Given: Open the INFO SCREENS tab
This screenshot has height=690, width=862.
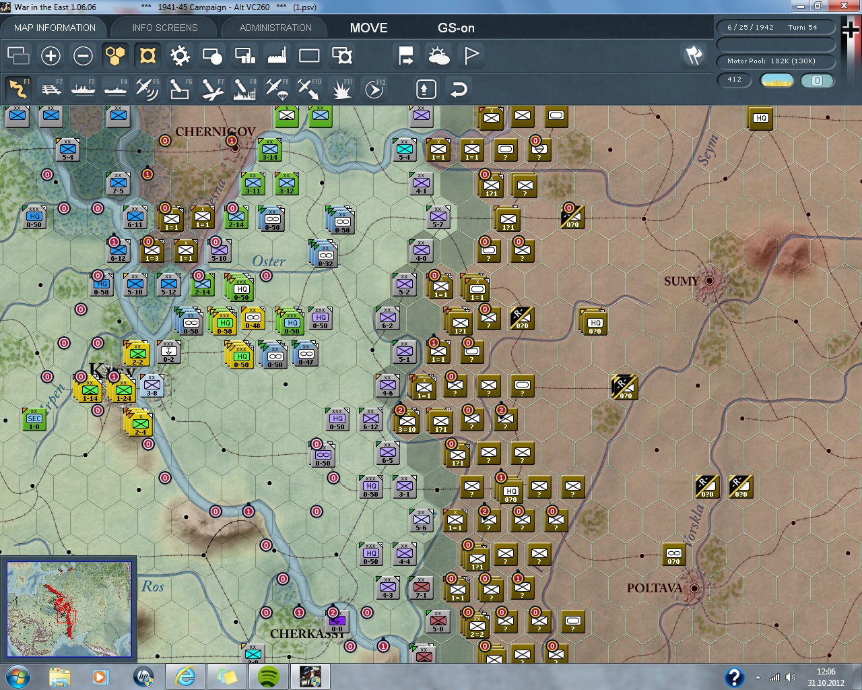Looking at the screenshot, I should point(165,28).
